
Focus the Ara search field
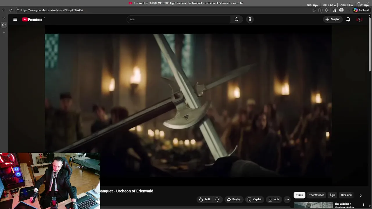[179, 19]
